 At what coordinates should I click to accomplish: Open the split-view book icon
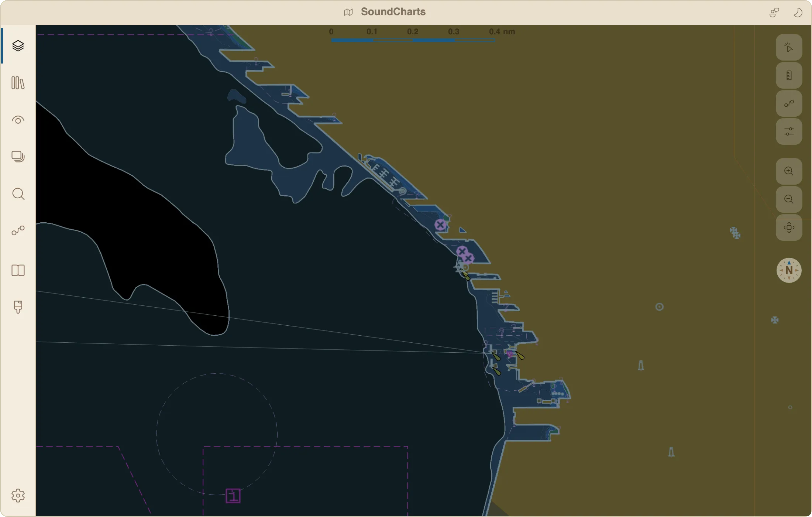(18, 270)
